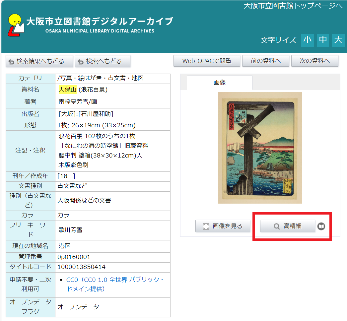Click the note 浪花百景 102枚のうちの1枚
The image size is (347, 321).
[x=97, y=136]
